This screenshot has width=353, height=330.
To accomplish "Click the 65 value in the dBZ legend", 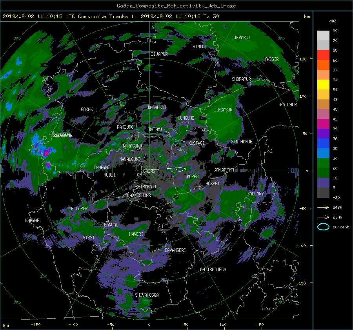I will [x=335, y=51].
